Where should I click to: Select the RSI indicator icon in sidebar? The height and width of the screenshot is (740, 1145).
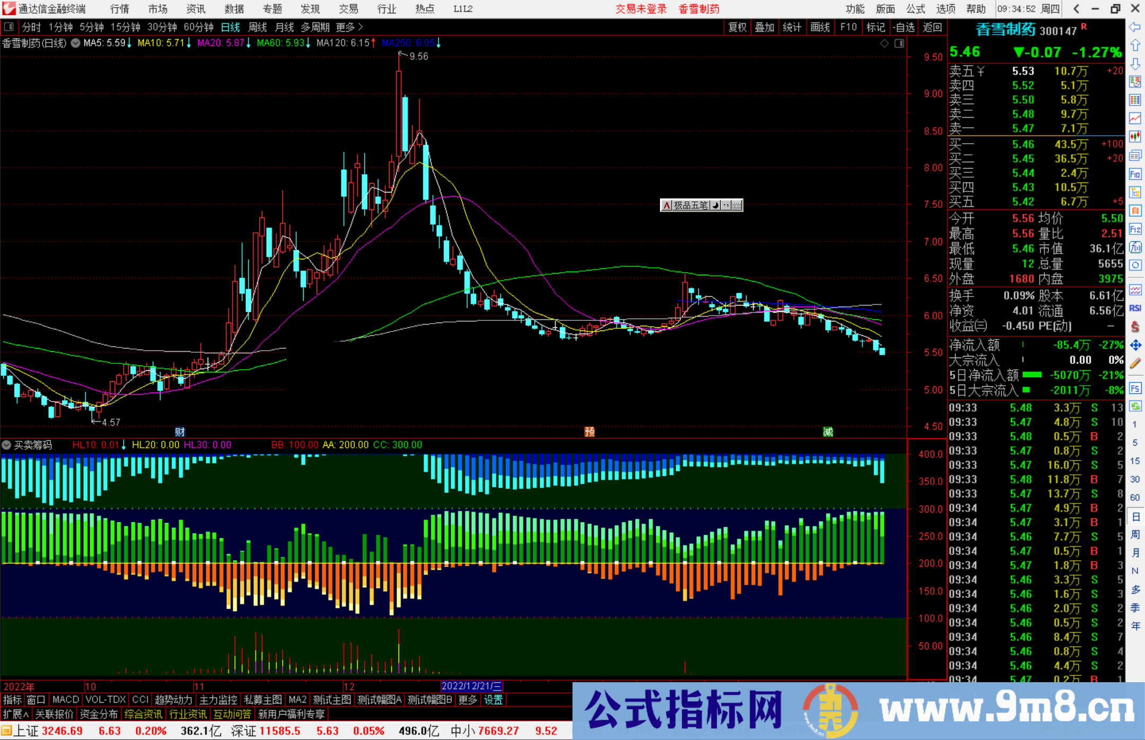point(1135,308)
